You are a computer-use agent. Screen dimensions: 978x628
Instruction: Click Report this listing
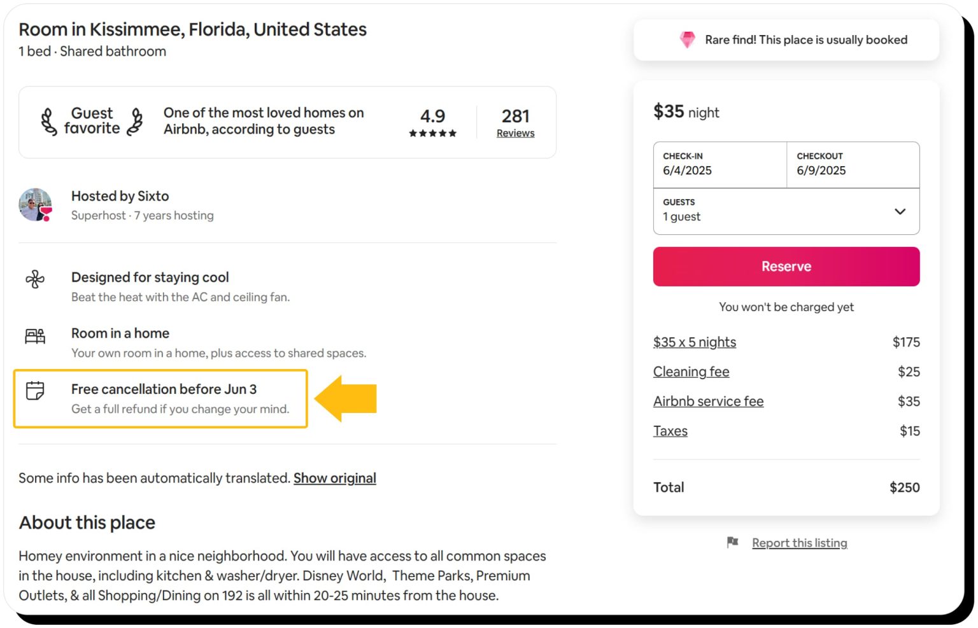coord(800,542)
